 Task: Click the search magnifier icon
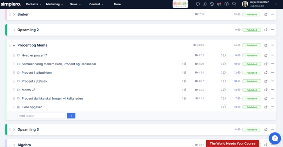pos(234,4)
